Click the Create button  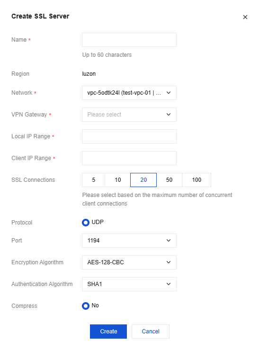tap(108, 332)
